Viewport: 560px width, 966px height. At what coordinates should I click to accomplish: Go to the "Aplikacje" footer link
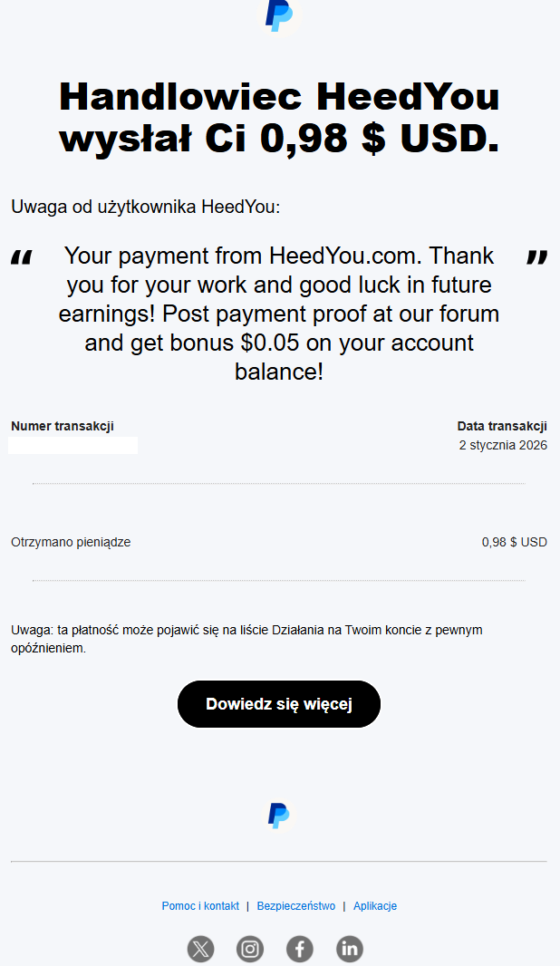coord(375,906)
